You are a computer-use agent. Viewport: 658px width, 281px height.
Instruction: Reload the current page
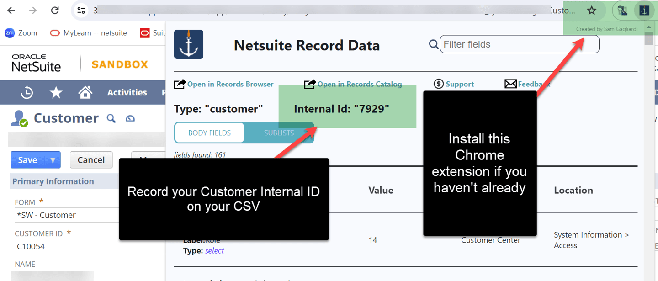(x=54, y=10)
